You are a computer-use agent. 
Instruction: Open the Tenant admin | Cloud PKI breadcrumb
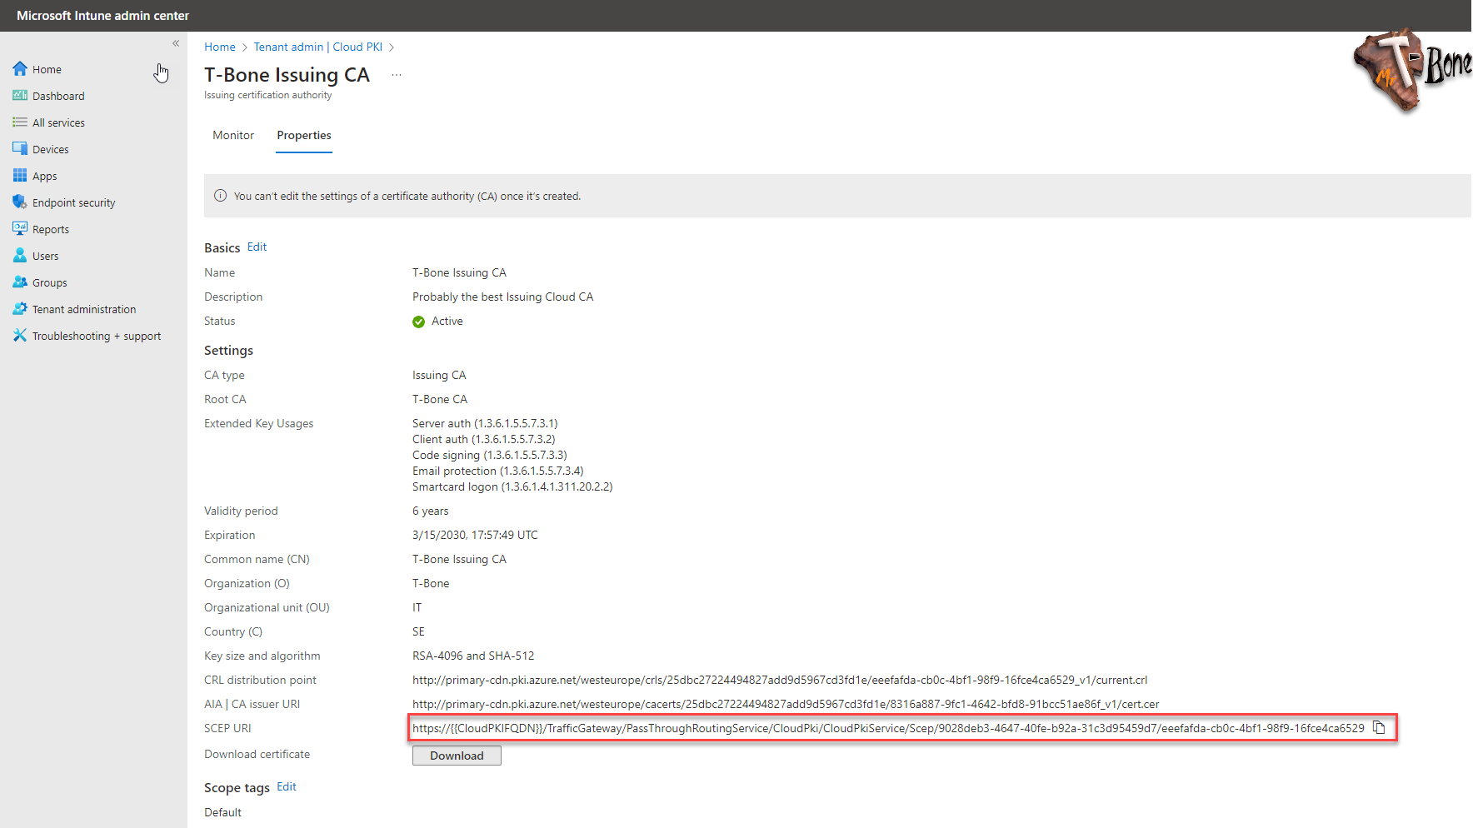tap(318, 47)
